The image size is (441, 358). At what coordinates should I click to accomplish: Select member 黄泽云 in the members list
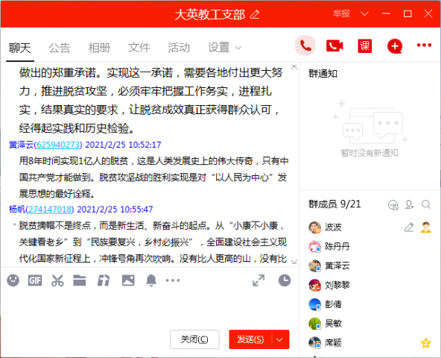tap(369, 266)
